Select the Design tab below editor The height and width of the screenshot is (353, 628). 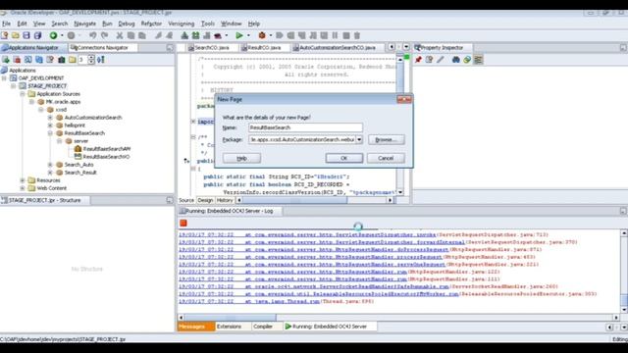[x=205, y=200]
